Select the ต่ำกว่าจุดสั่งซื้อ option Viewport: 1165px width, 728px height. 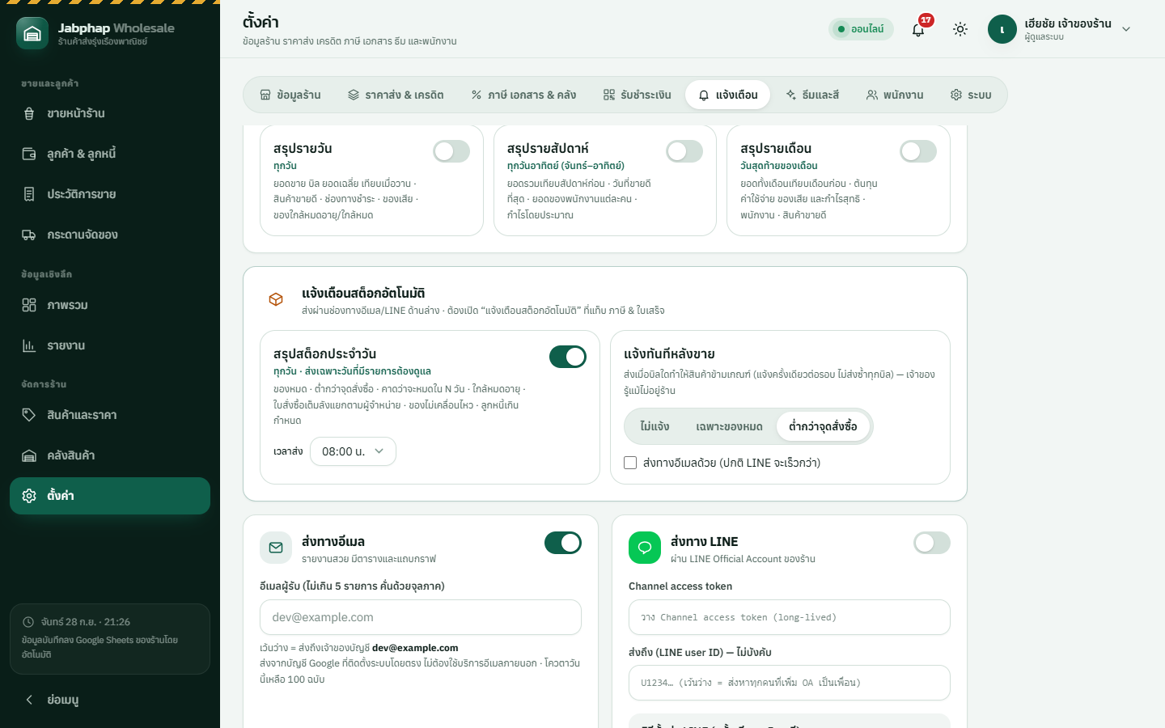point(823,426)
